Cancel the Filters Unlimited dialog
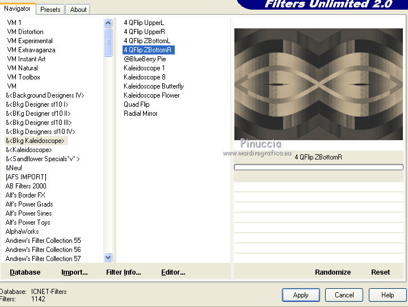408x307 pixels. (344, 295)
